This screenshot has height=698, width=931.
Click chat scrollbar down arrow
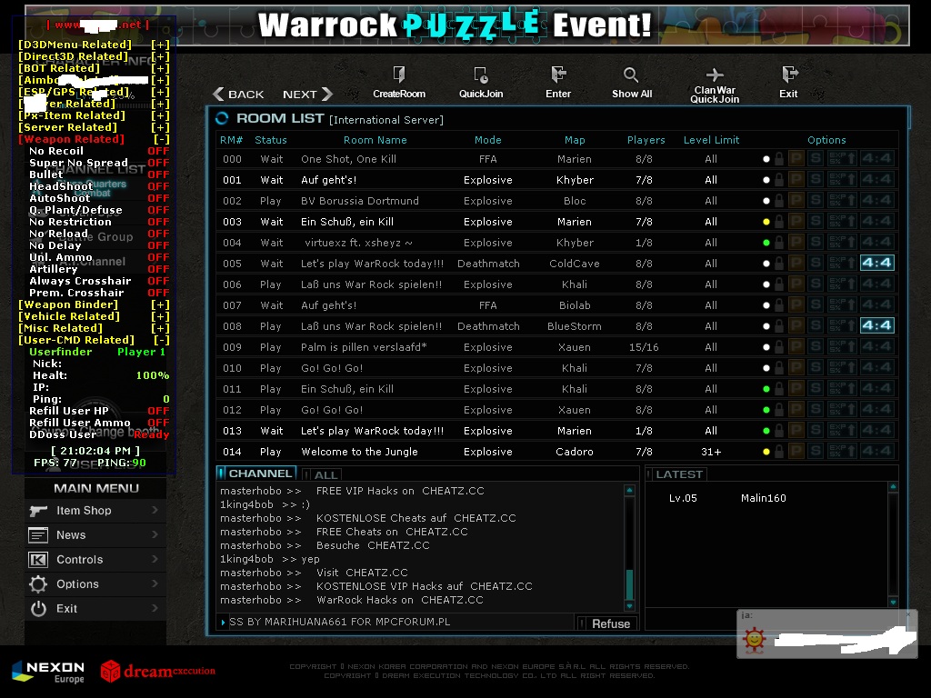pyautogui.click(x=629, y=606)
